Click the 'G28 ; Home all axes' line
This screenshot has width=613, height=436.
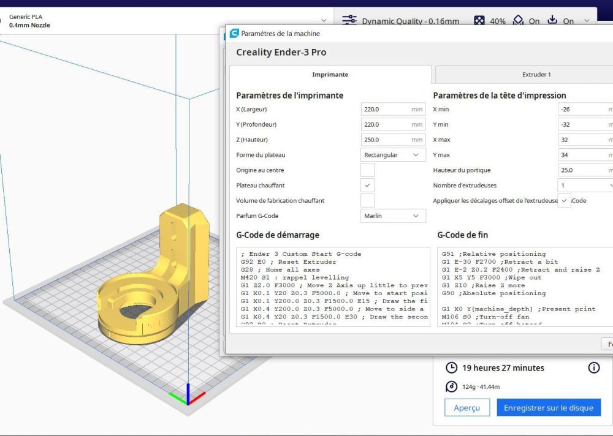pos(280,269)
